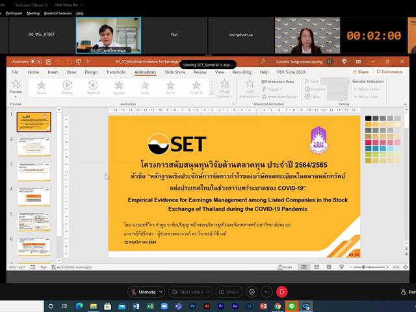The width and height of the screenshot is (416, 312).
Task: Click the search magnifier in PowerPoint title bar
Action: [x=263, y=62]
